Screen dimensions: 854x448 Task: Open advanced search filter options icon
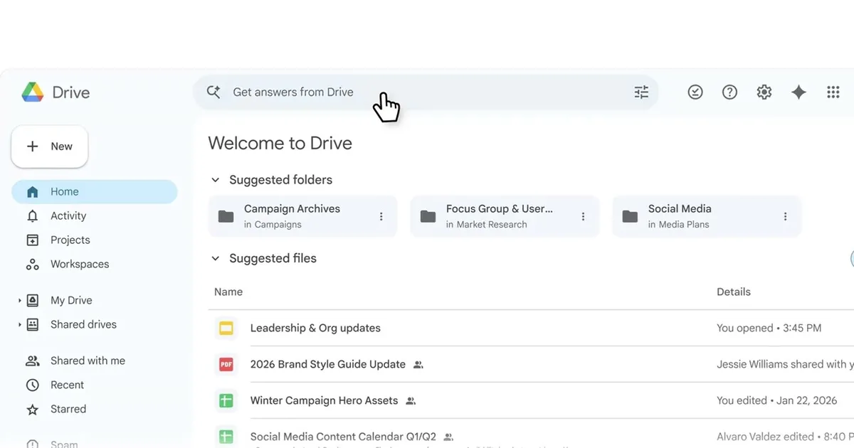point(641,92)
